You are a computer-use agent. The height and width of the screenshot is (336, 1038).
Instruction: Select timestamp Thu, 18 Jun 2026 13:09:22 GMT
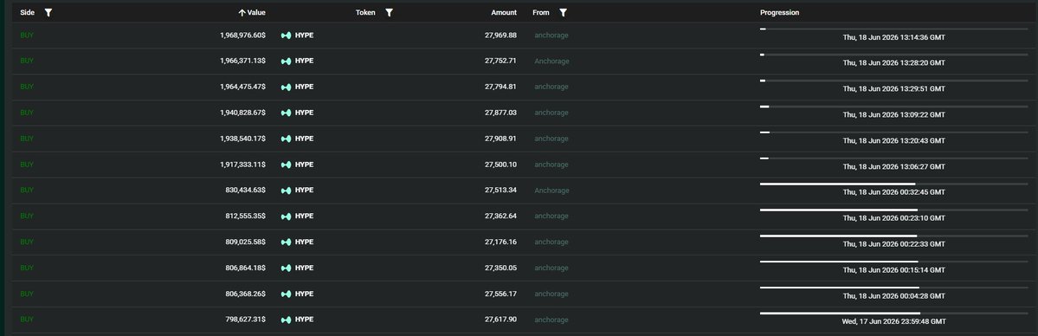[893, 114]
